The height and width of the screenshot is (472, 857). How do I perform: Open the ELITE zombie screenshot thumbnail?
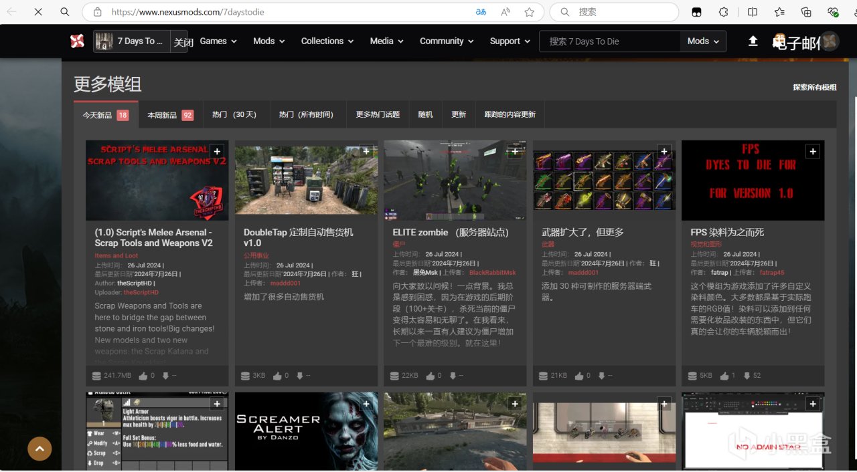pos(455,181)
